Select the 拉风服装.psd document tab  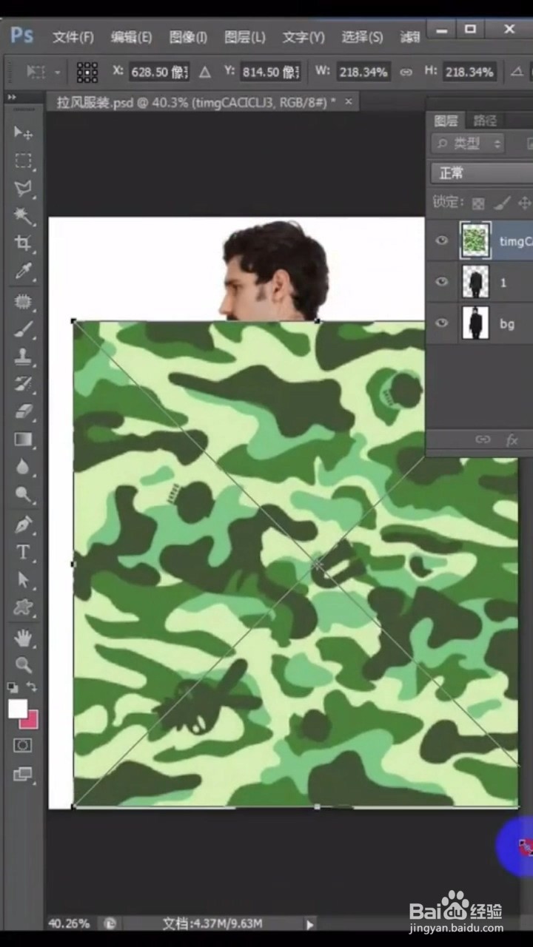tap(197, 101)
